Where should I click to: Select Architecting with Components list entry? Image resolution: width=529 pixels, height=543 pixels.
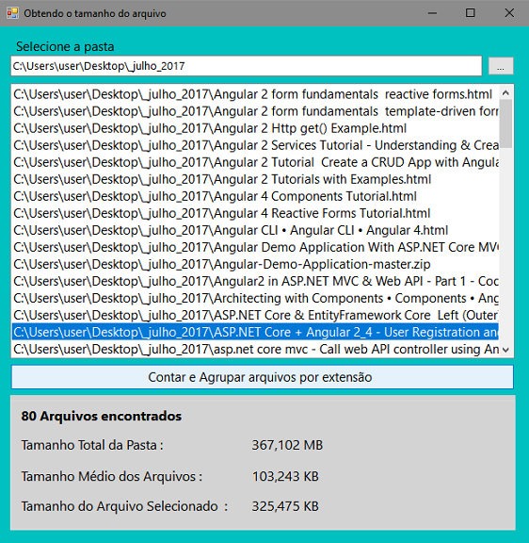pyautogui.click(x=255, y=298)
